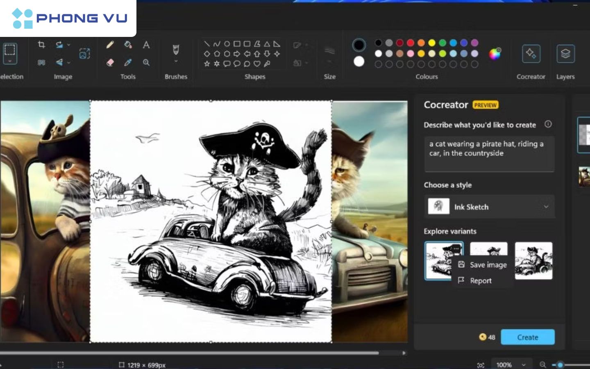Select the Fill bucket tool

pyautogui.click(x=128, y=45)
